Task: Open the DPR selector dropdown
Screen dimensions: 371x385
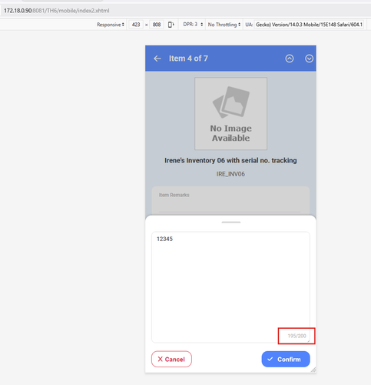Action: point(193,25)
